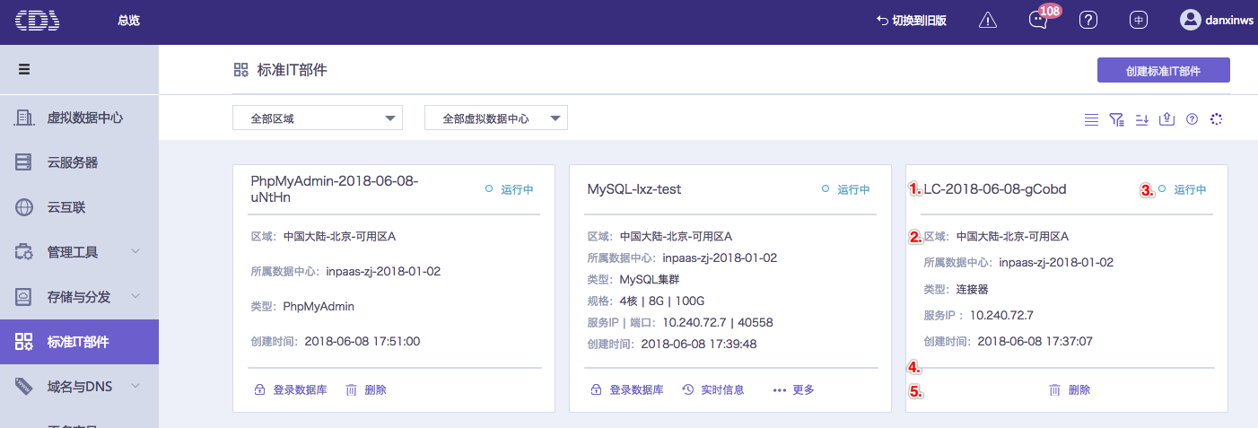
Task: Click 删除 on LC-2018-06-08-gCobd card
Action: coord(1080,389)
